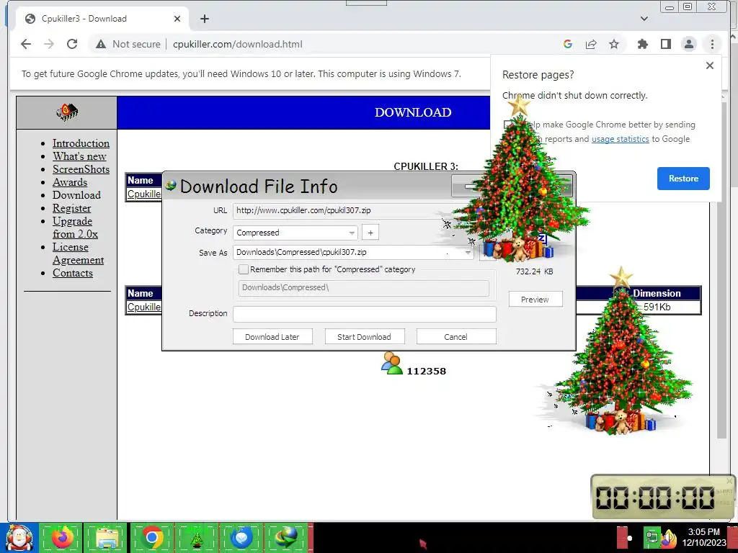Image resolution: width=738 pixels, height=553 pixels.
Task: Reload the page with the refresh icon
Action: coord(72,44)
